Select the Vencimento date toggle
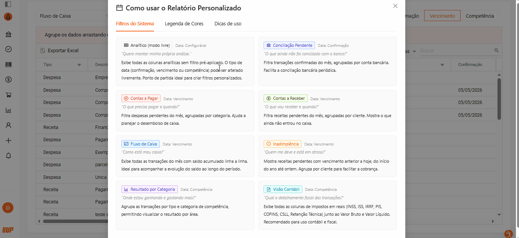The image size is (519, 238). [x=442, y=16]
